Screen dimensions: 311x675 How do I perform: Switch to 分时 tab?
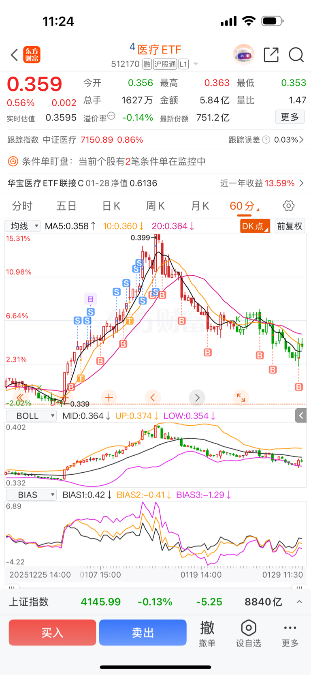coord(22,206)
